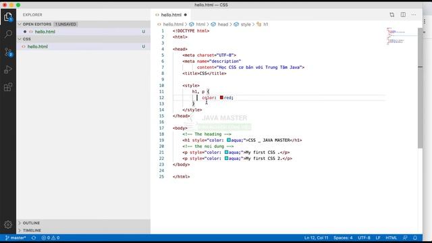Image resolution: width=432 pixels, height=243 pixels.
Task: Open notifications bell in status bar
Action: pyautogui.click(x=415, y=238)
